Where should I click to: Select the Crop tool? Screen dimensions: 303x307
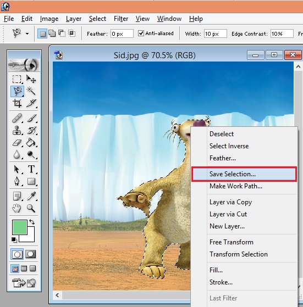point(17,103)
